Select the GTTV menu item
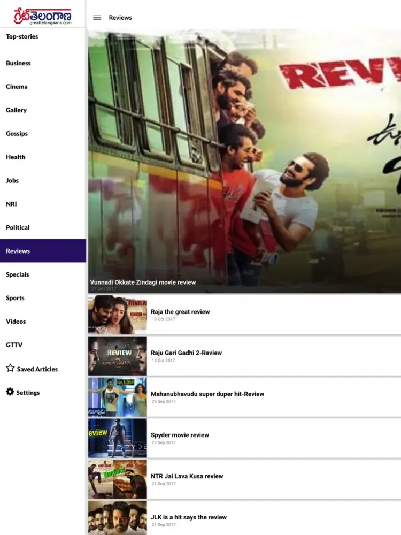 pyautogui.click(x=14, y=345)
